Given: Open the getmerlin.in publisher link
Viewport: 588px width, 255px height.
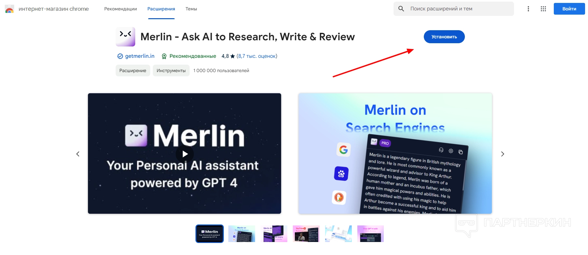Looking at the screenshot, I should point(140,56).
